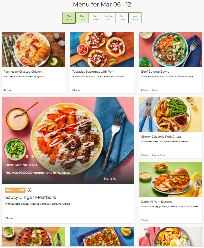204x248 pixels.
Task: Select the Apr 03-09 week tab
Action: (122, 18)
